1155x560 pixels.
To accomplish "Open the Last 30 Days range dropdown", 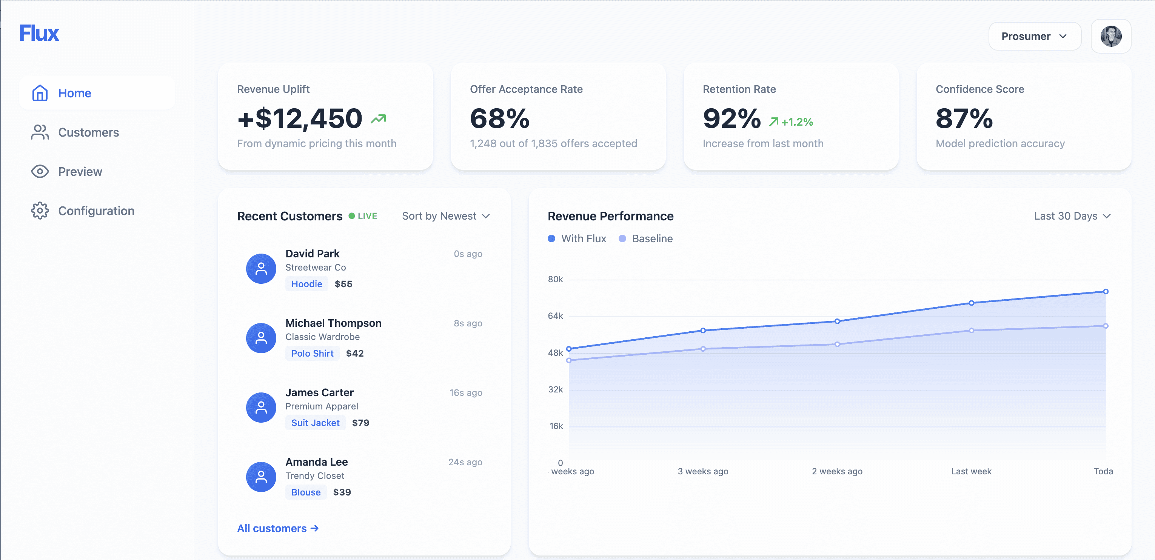I will tap(1072, 216).
